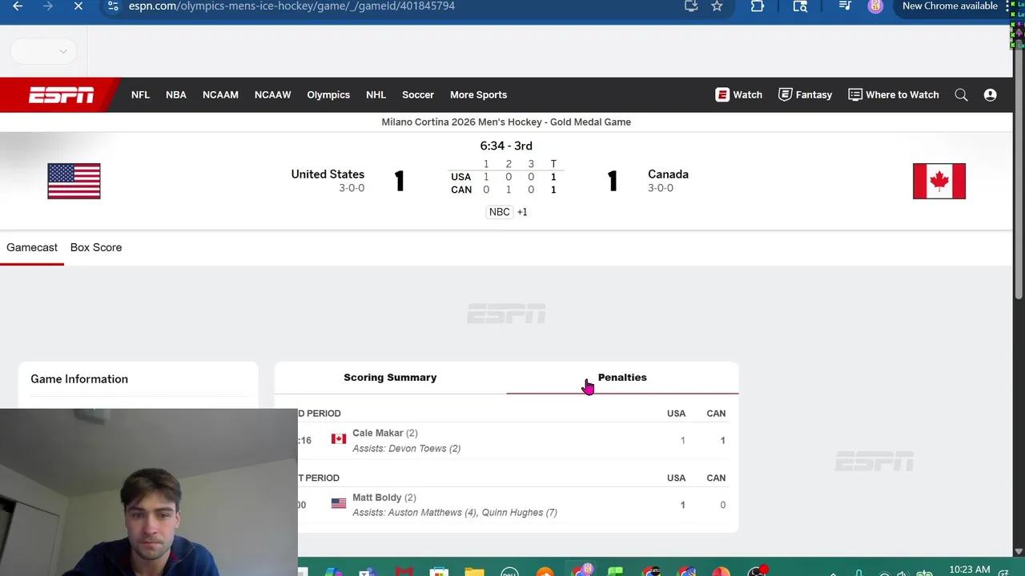The image size is (1025, 576).
Task: Click the Game Information heading
Action: click(79, 379)
